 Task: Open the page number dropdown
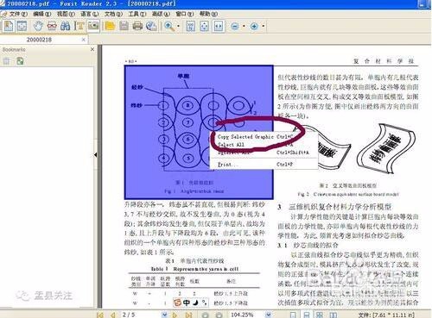click(164, 315)
